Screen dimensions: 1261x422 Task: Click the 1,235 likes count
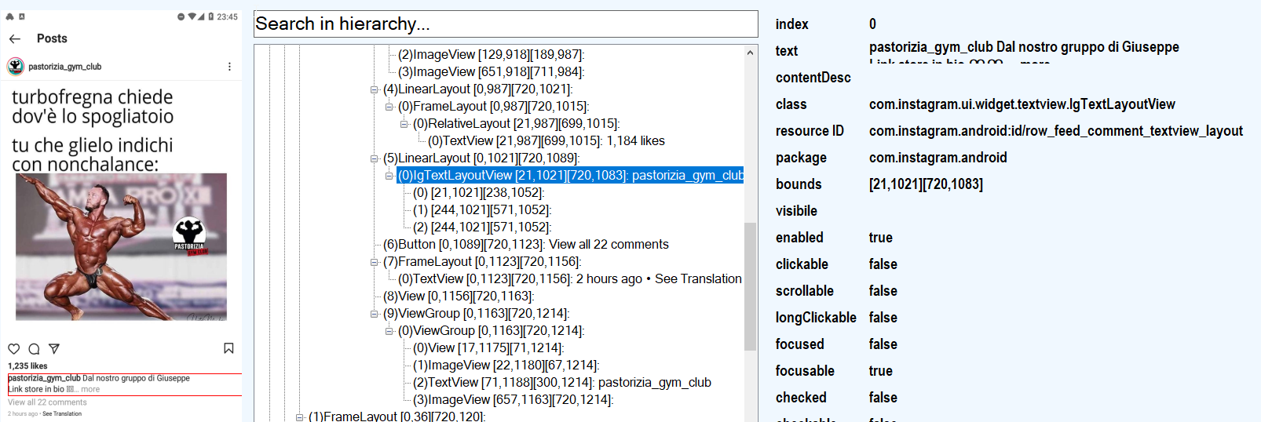tap(27, 366)
